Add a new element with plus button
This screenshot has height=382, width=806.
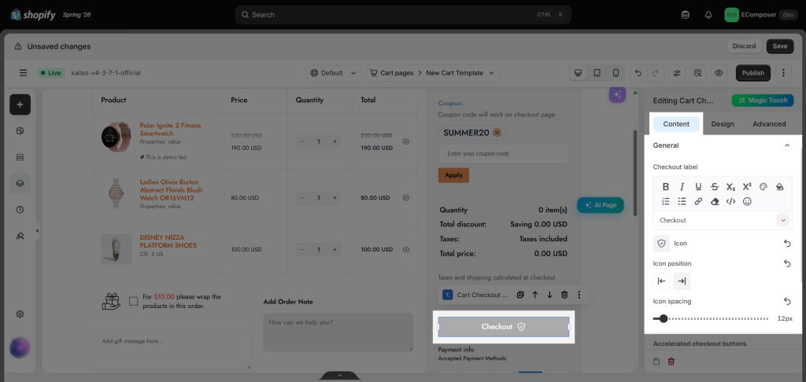[20, 105]
